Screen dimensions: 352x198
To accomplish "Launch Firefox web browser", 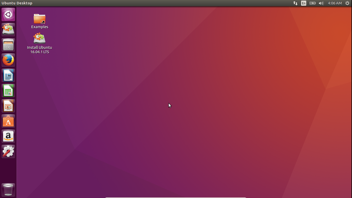I will 9,60.
